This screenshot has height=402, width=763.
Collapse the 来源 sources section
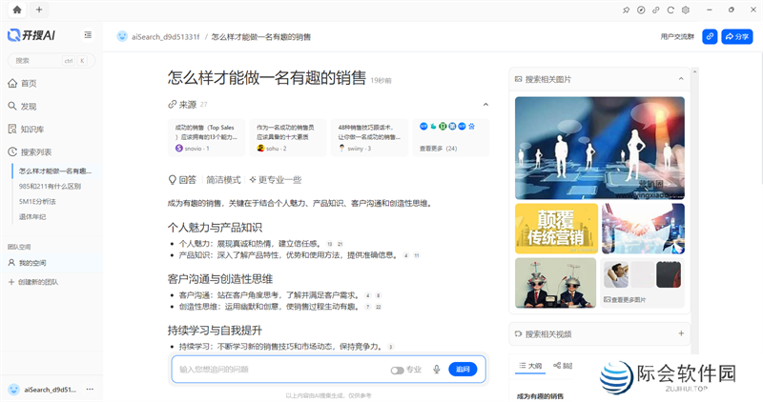[485, 105]
